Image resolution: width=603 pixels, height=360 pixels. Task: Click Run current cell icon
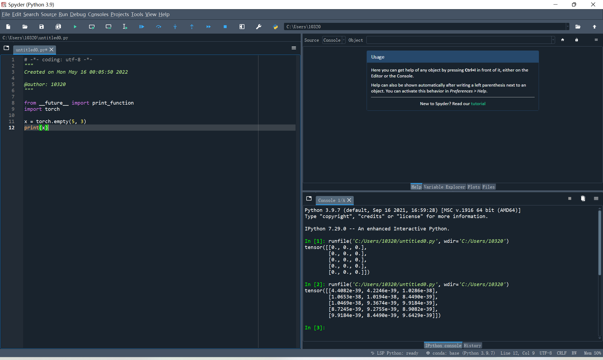point(92,27)
